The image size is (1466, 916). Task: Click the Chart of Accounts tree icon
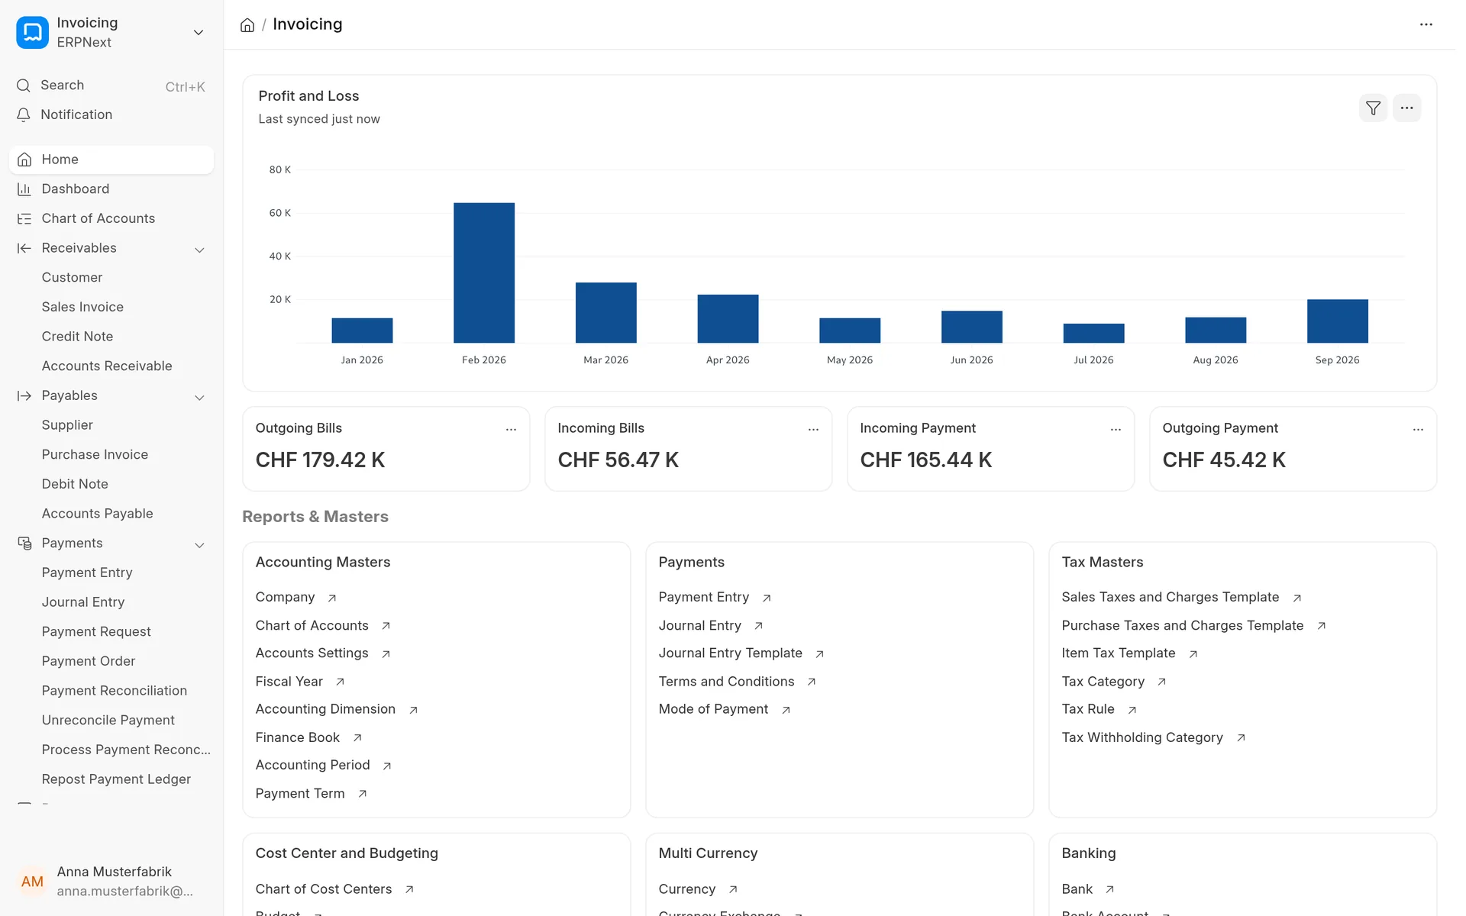(x=24, y=219)
